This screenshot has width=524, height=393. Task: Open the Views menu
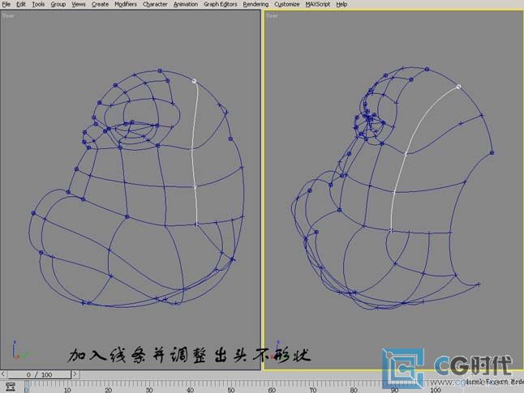pos(78,4)
